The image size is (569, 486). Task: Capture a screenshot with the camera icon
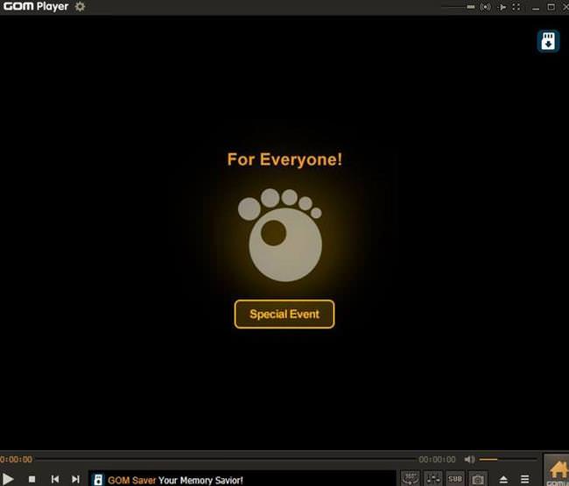[x=478, y=479]
